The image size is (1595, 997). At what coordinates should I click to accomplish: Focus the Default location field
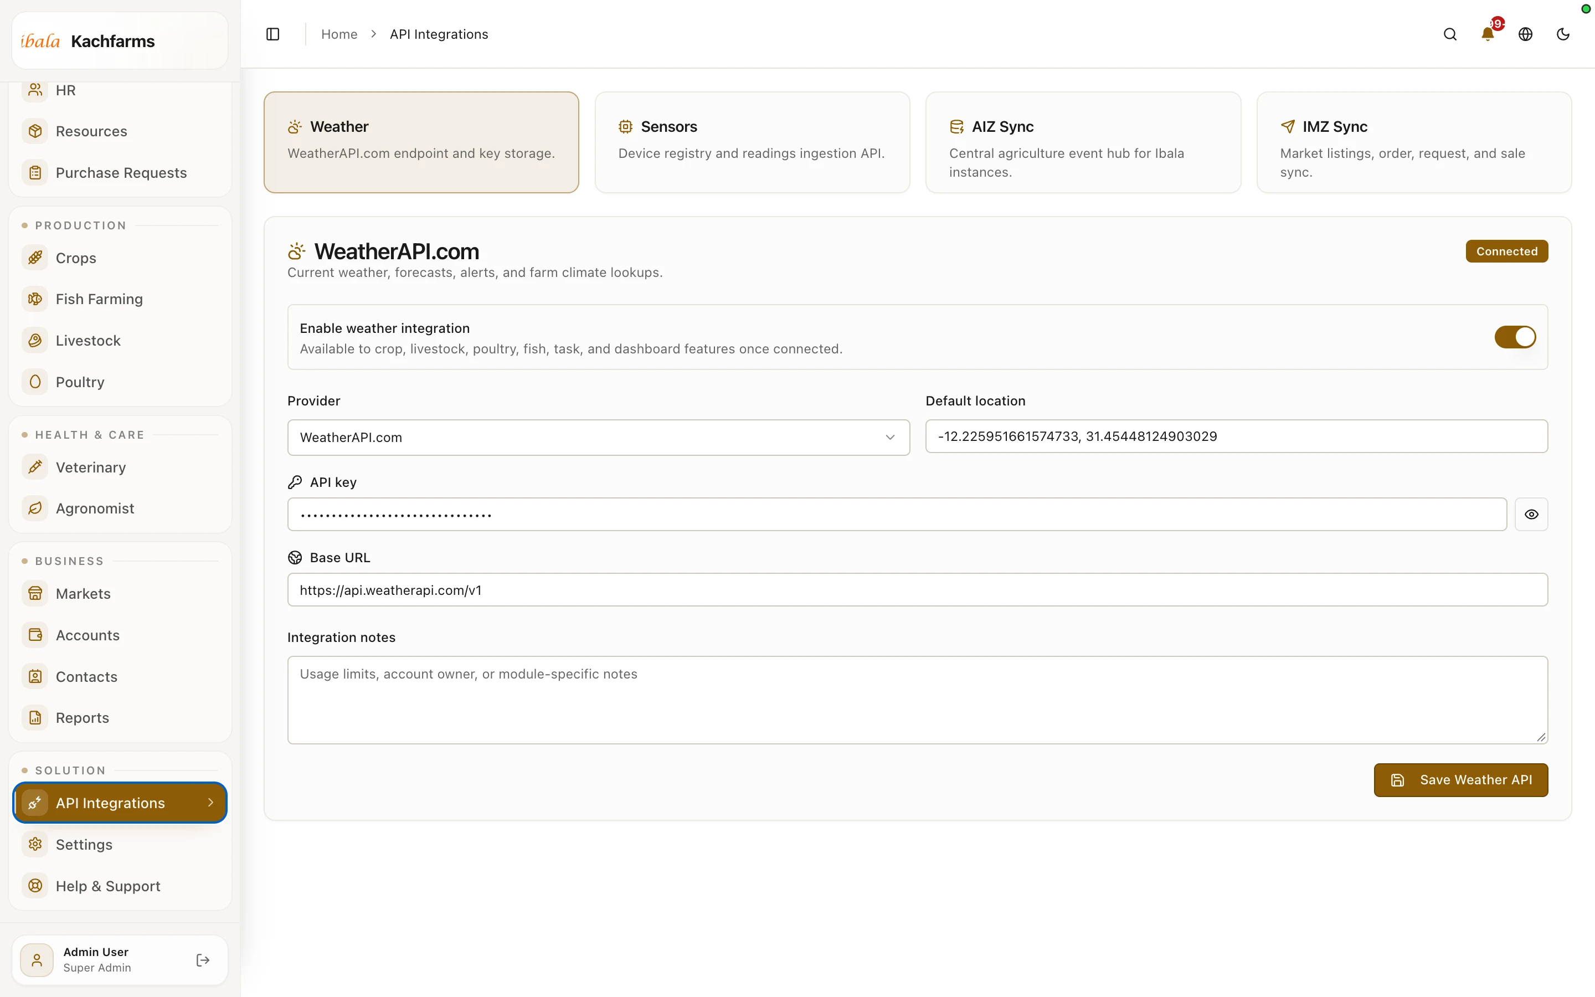pyautogui.click(x=1237, y=436)
